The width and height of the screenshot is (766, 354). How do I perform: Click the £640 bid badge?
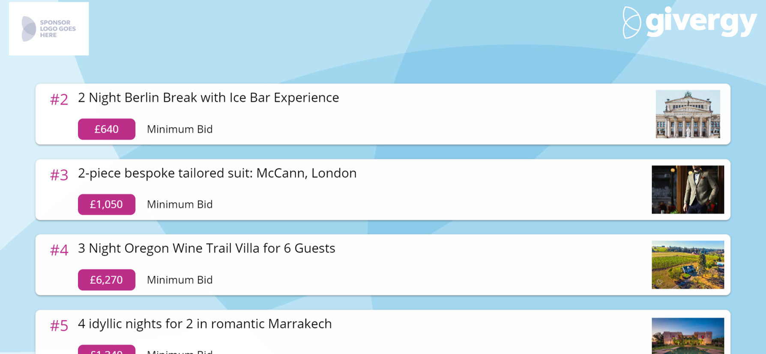(106, 129)
